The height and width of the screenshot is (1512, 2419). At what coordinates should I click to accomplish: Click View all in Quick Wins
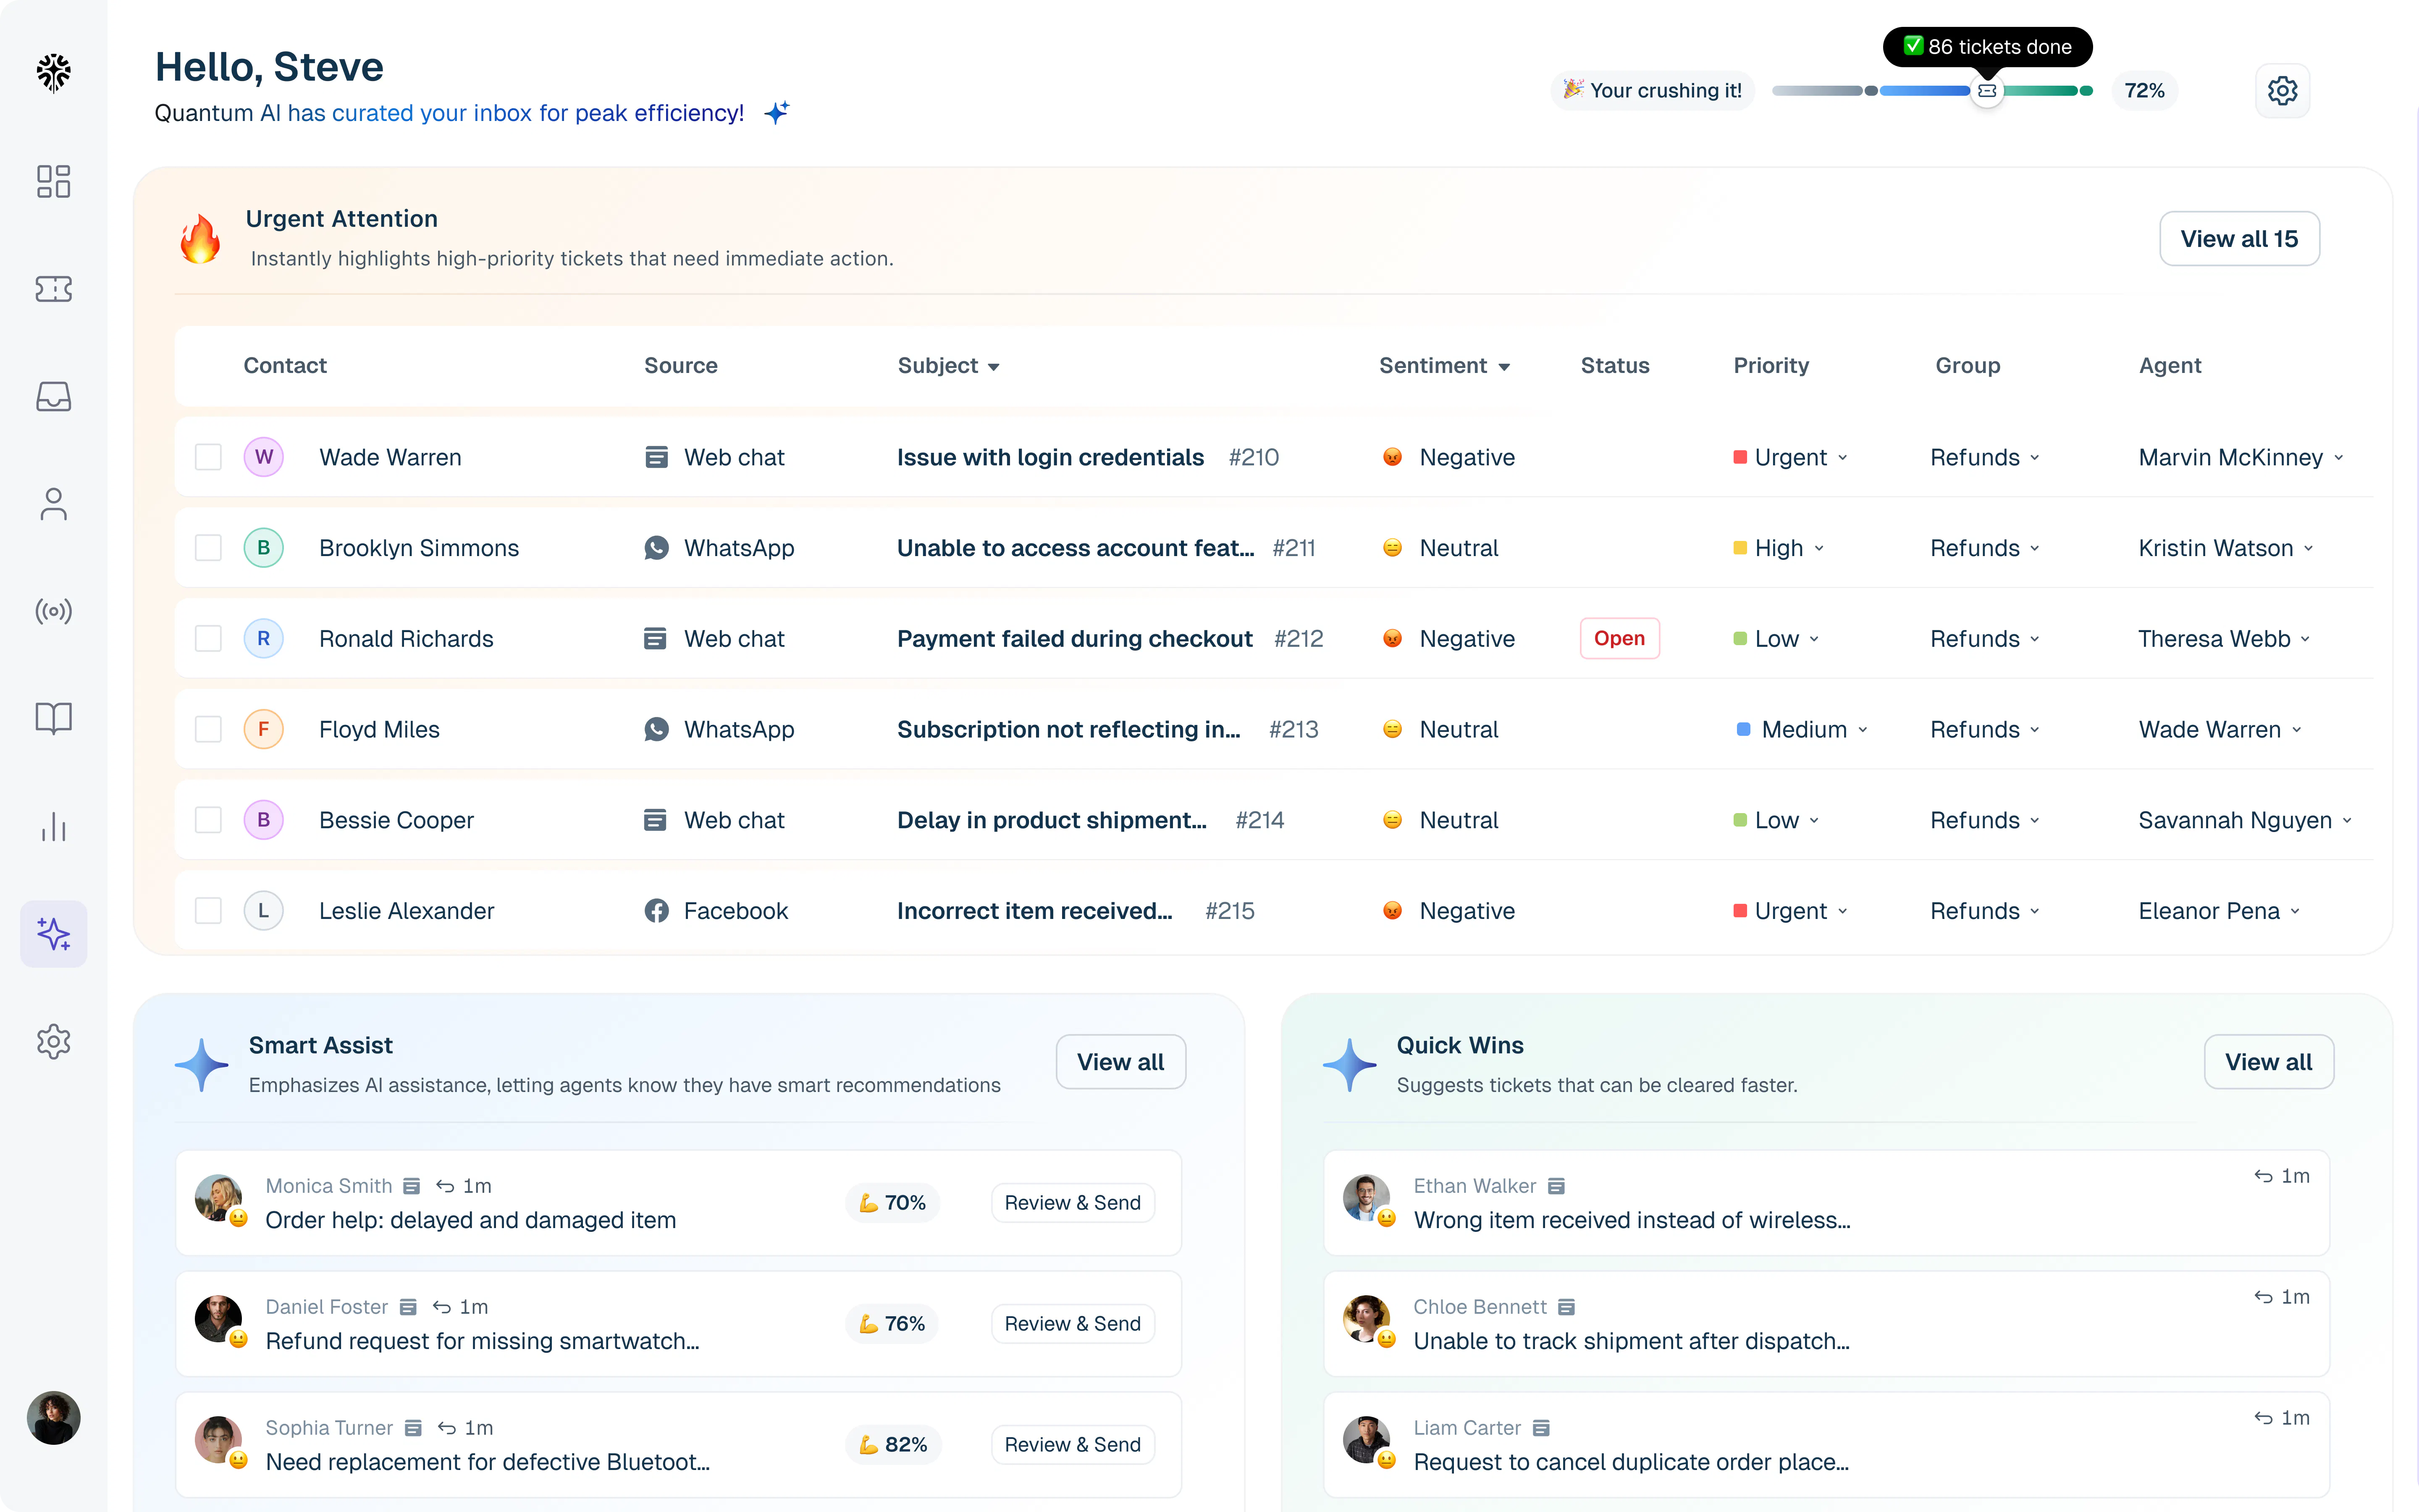pos(2268,1062)
